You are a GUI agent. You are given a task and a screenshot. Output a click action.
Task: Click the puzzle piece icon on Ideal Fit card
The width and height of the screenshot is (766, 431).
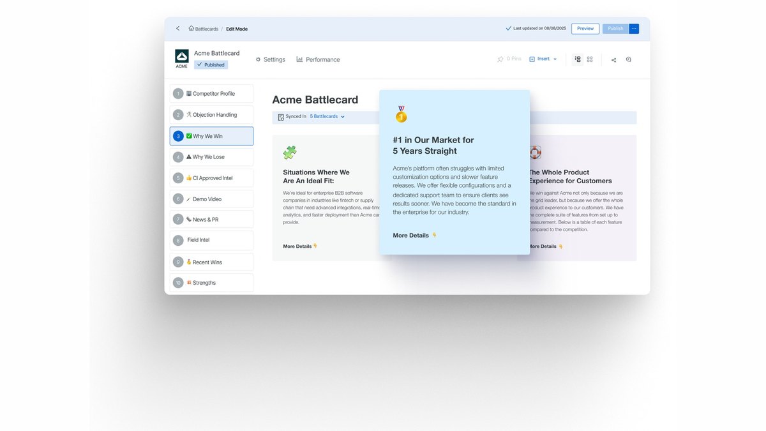point(290,153)
